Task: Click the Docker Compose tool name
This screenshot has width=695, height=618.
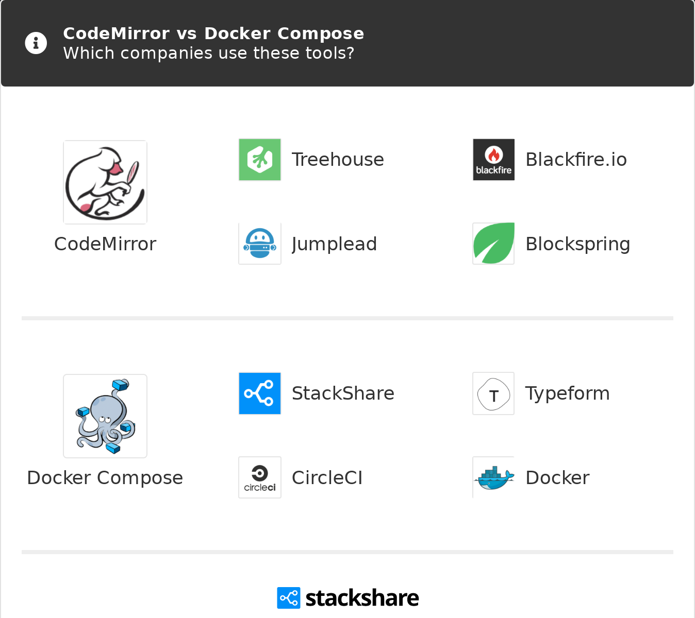Action: [105, 478]
